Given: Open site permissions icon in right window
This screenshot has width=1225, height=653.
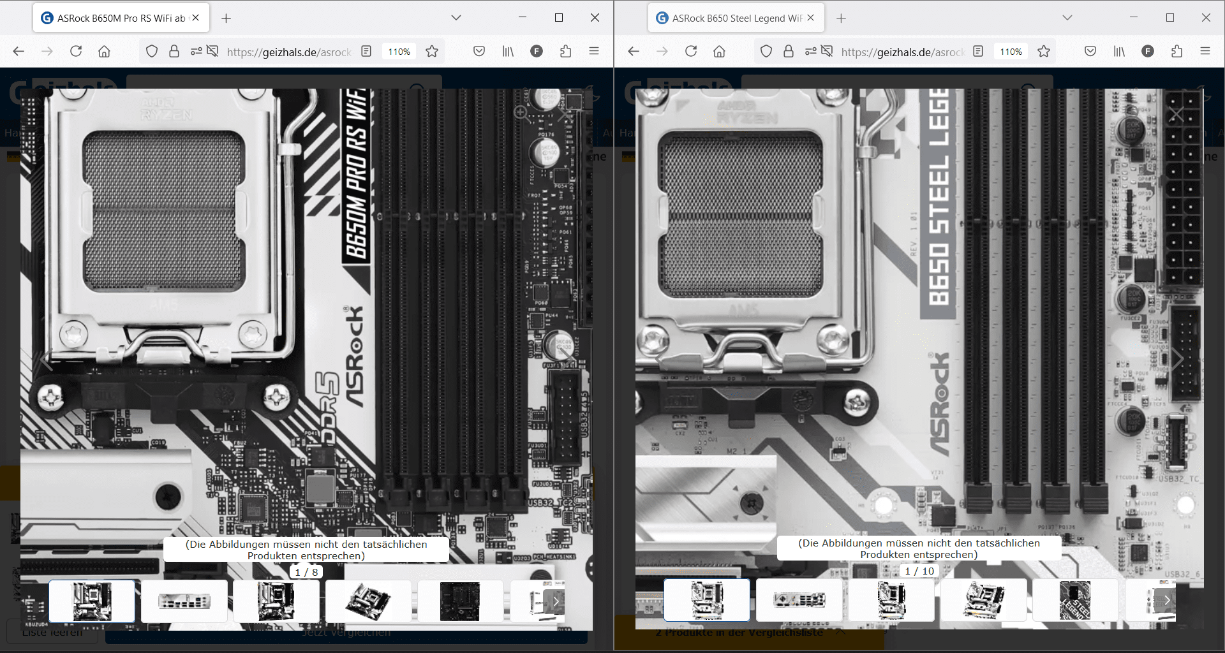Looking at the screenshot, I should 810,52.
